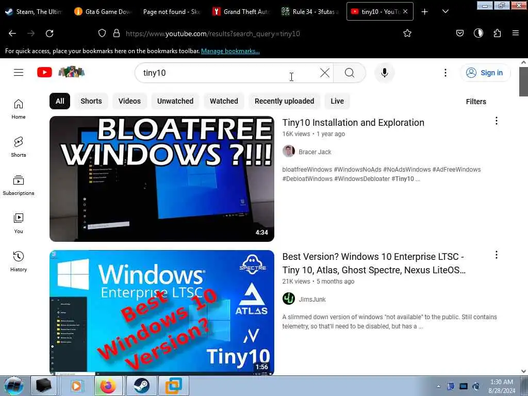
Task: Open a new browser tab
Action: [425, 12]
